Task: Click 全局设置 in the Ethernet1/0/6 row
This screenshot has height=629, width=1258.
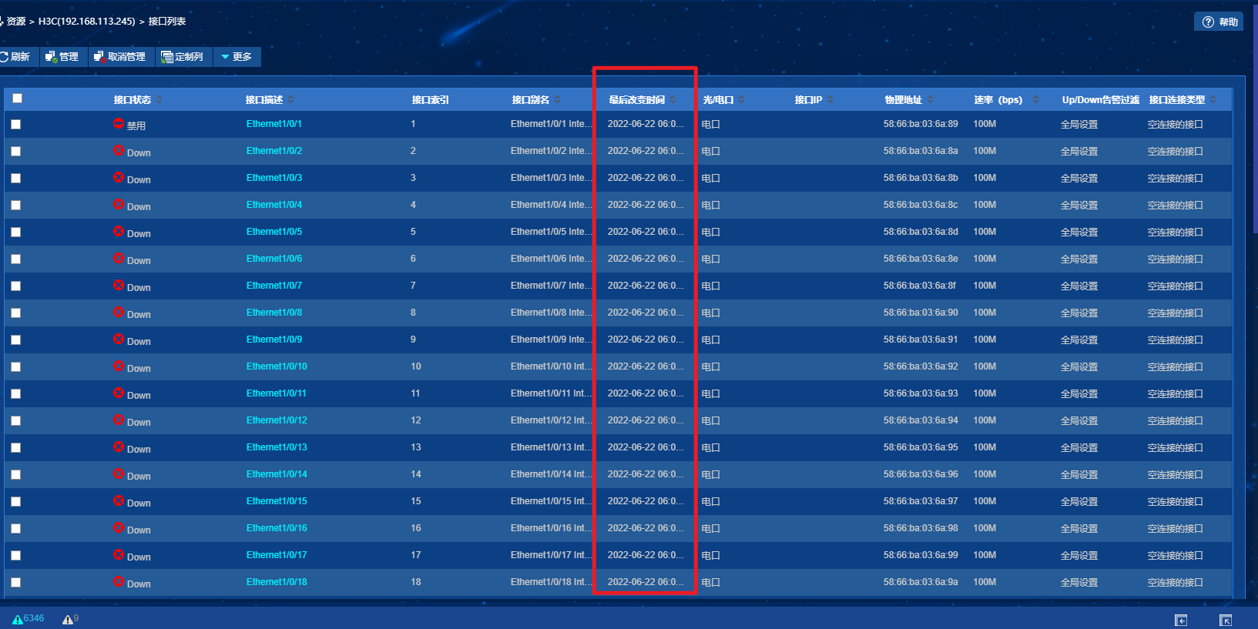Action: coord(1079,259)
